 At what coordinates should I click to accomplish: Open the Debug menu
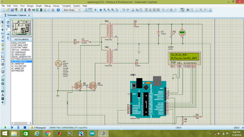point(47,6)
